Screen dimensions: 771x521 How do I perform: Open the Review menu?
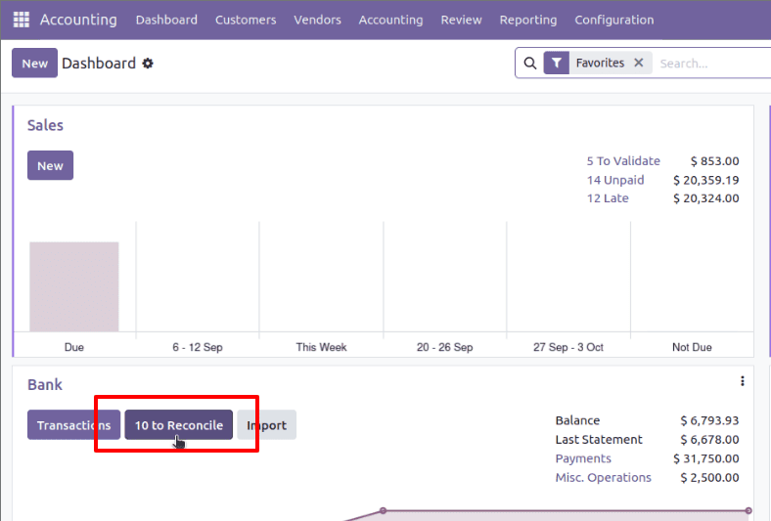tap(461, 20)
